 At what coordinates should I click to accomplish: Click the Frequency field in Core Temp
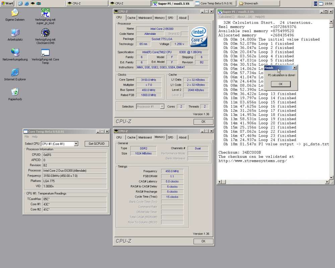click(75, 176)
